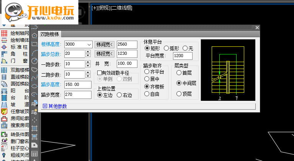Click the 房间轮廓 room outline icon
The image size is (294, 161).
click(x=5, y=118)
